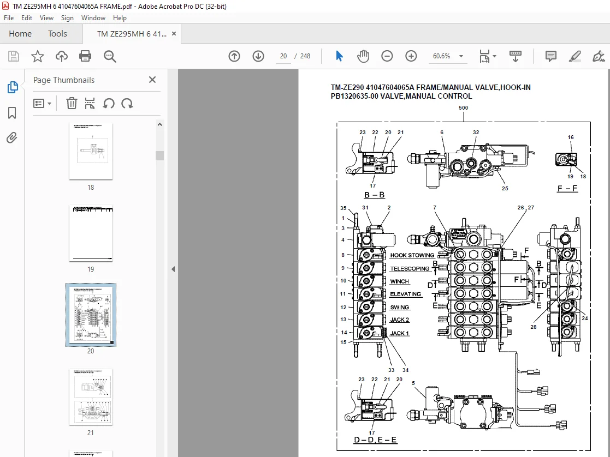Add document to Starred with star icon

click(37, 56)
